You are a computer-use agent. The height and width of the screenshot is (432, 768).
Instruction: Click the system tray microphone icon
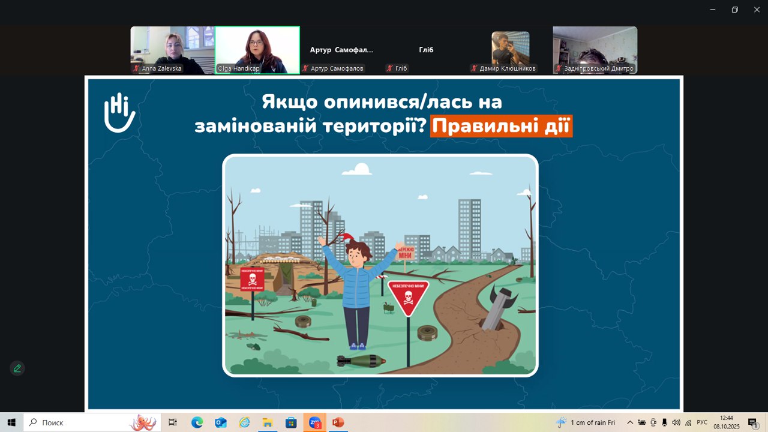[665, 422]
